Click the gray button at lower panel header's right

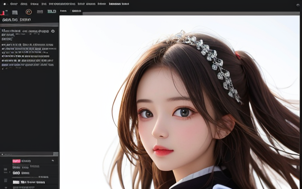click(x=56, y=154)
